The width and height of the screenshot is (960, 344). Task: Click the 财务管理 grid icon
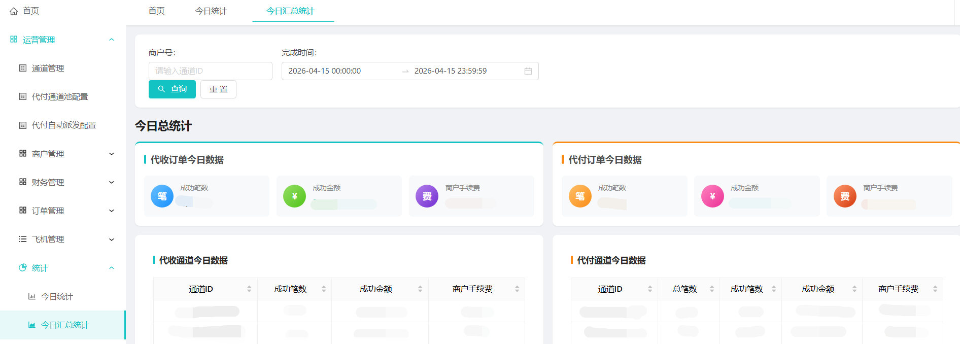[23, 182]
